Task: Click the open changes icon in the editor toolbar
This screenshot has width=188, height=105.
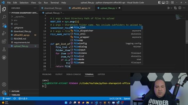Action: [x=175, y=8]
